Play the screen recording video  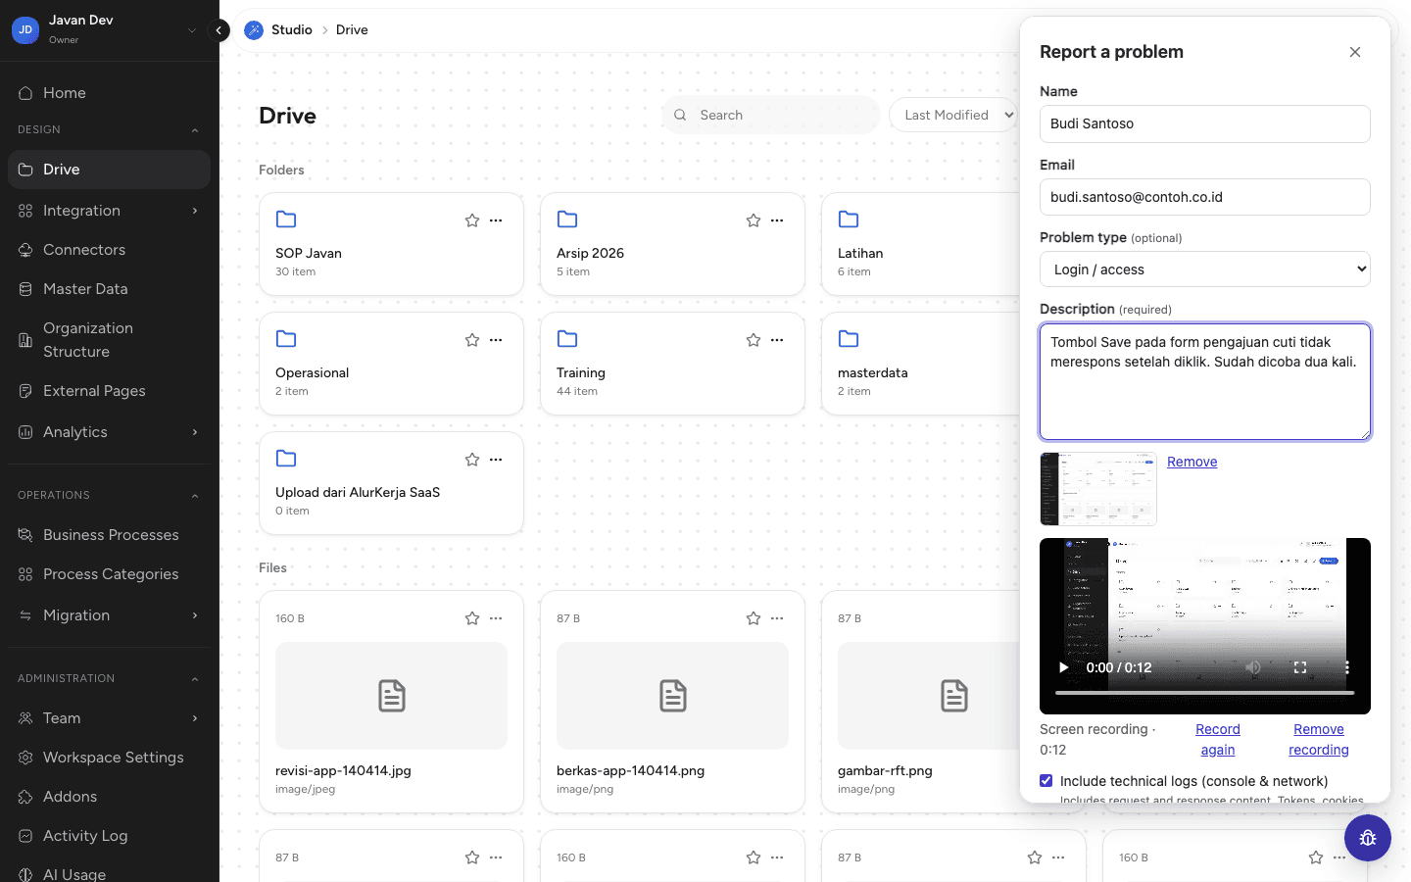pos(1063,667)
